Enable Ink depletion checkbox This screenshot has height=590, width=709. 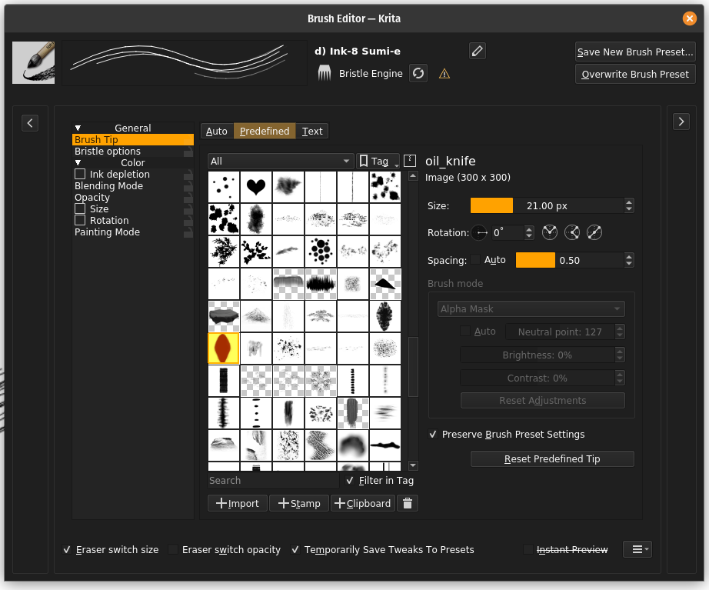(80, 175)
